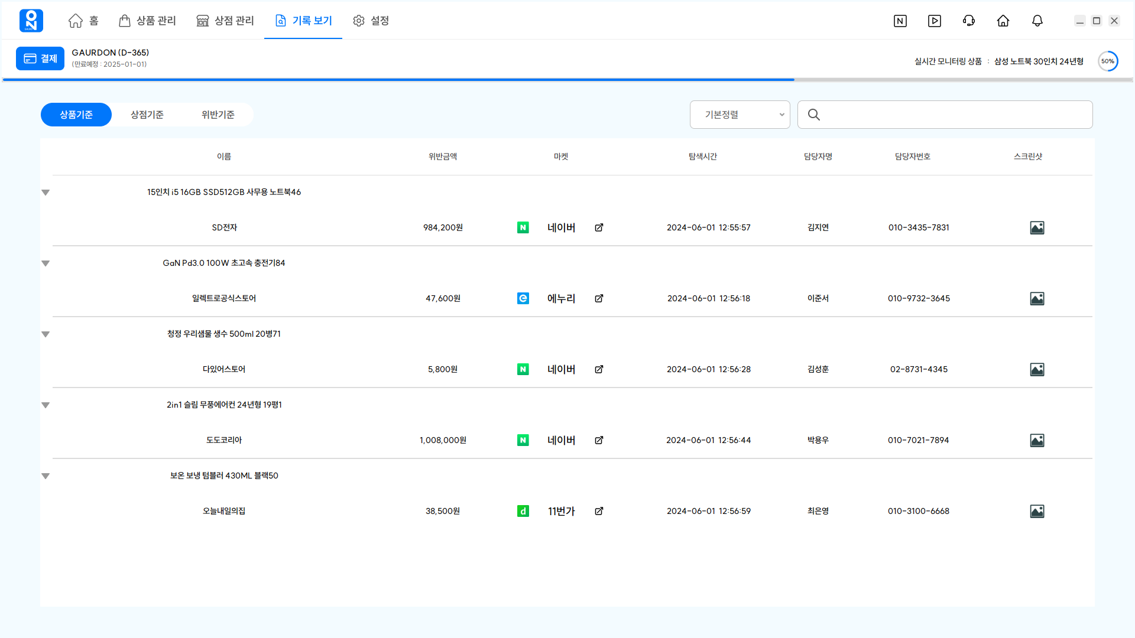
Task: Select the 상품기준 filter tab
Action: [76, 115]
